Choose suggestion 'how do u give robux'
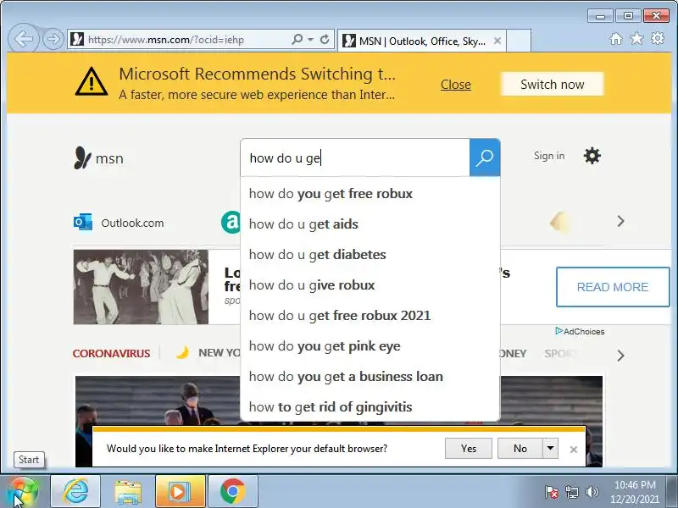Screen dimensions: 678x508 coord(370,285)
